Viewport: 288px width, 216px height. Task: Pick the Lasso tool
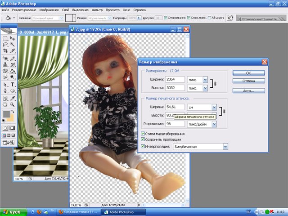5,45
